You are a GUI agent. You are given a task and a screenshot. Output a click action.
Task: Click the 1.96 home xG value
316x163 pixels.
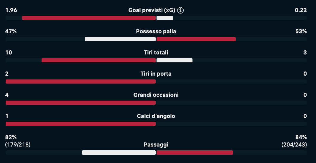click(11, 10)
